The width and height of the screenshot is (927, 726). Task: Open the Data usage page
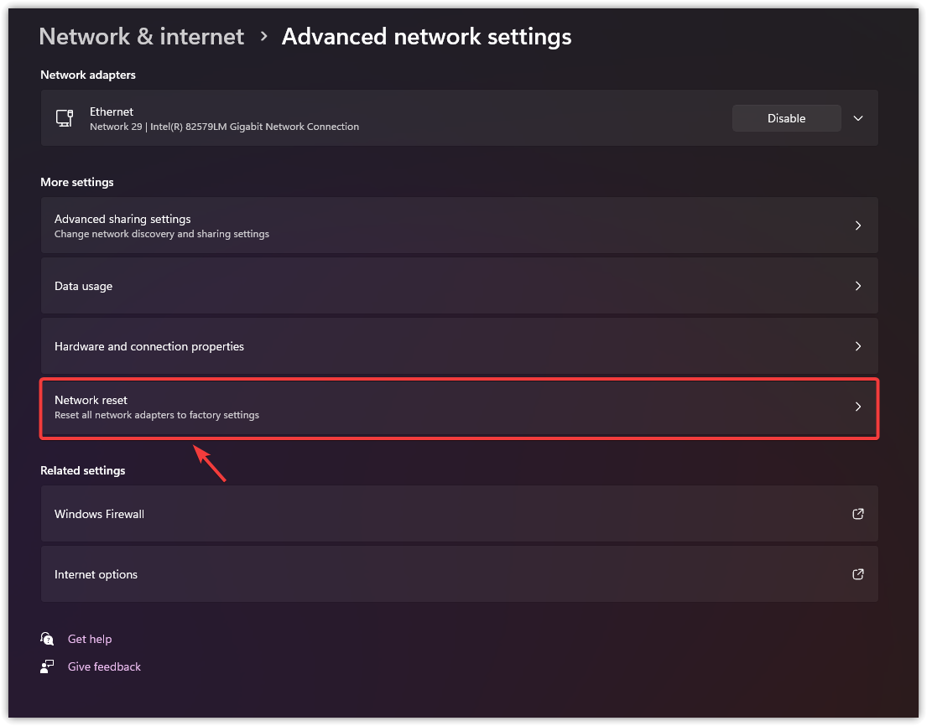[84, 286]
